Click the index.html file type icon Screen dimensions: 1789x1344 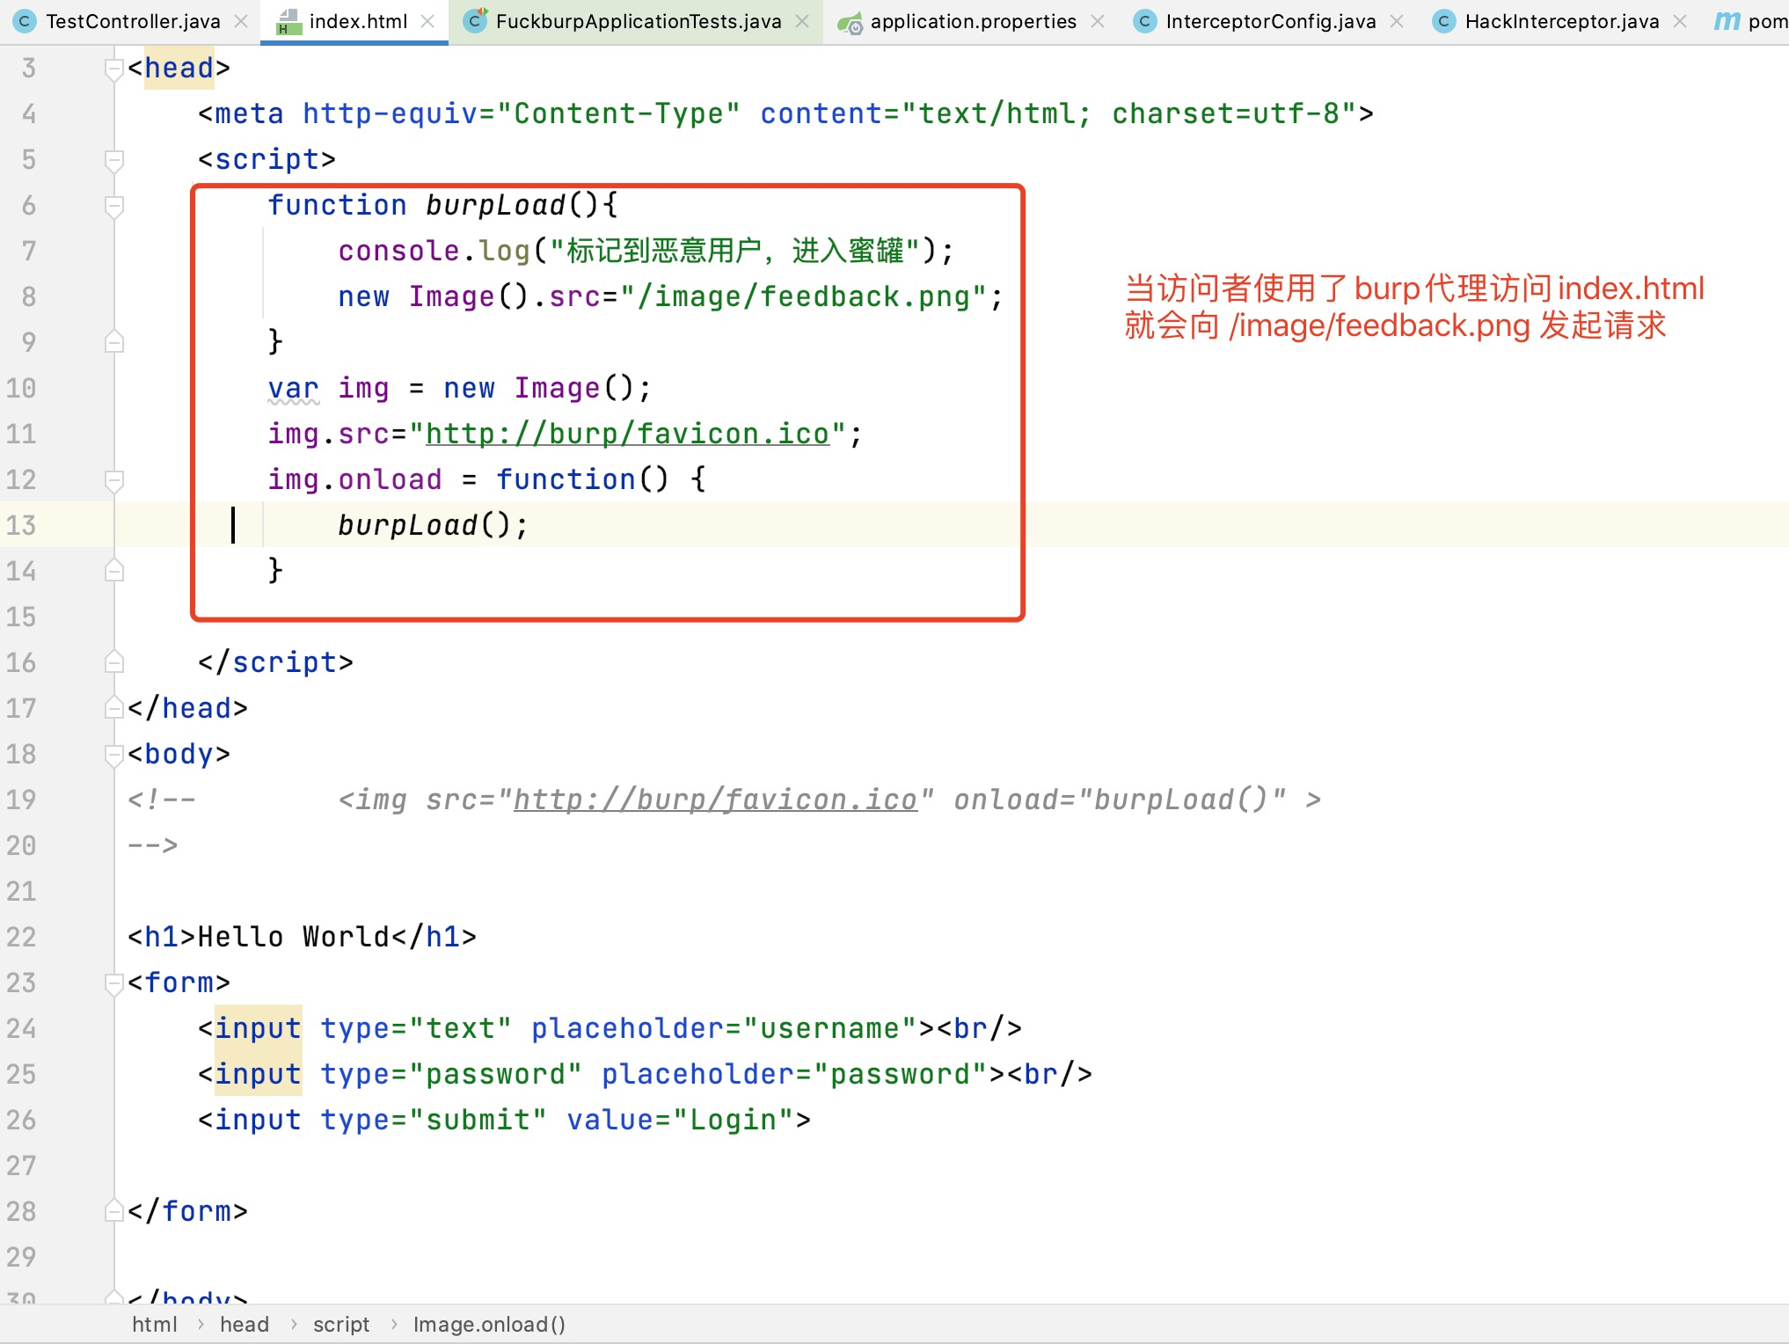coord(288,21)
